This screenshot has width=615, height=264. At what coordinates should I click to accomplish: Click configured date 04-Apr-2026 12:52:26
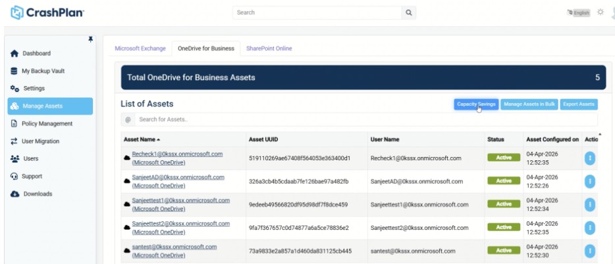coord(542,181)
